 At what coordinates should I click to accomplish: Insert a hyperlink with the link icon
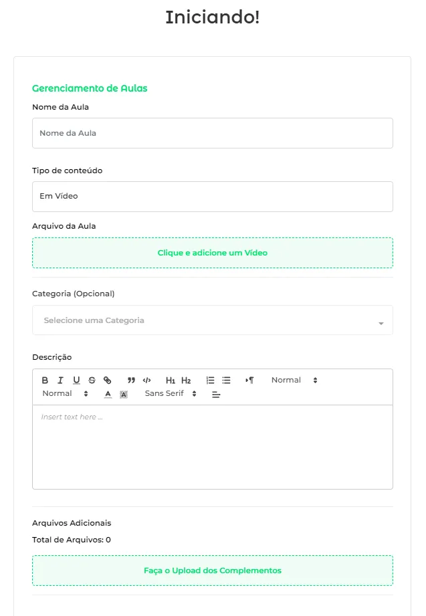click(107, 381)
